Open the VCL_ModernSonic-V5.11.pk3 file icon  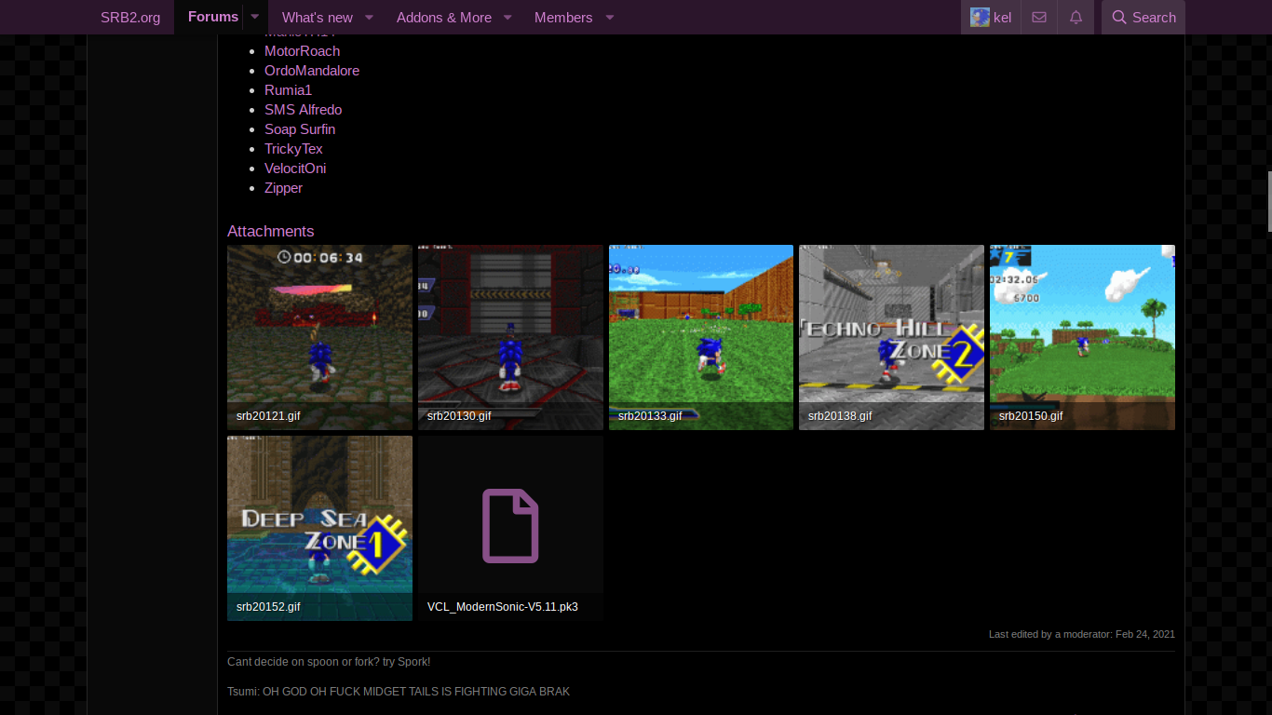[510, 526]
